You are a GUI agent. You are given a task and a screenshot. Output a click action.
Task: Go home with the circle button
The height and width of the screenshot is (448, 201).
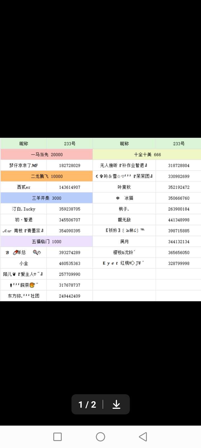100,437
